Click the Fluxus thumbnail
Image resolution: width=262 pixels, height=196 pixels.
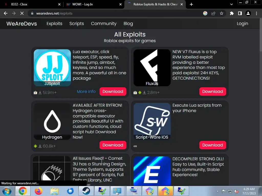tap(152, 68)
